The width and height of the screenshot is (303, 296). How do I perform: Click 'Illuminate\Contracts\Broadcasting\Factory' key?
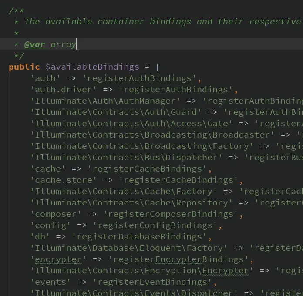point(142,146)
